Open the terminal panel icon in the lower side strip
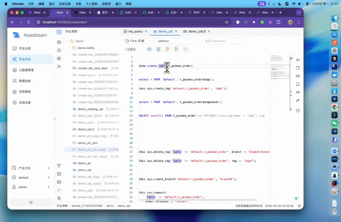This screenshot has height=222, width=341. click(x=59, y=174)
